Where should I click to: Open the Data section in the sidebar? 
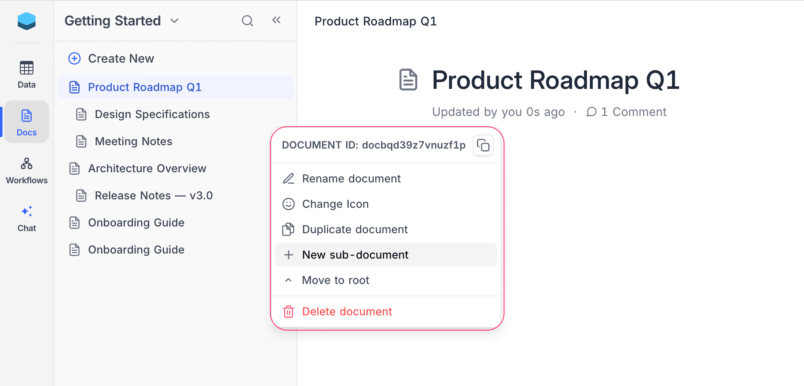click(26, 74)
